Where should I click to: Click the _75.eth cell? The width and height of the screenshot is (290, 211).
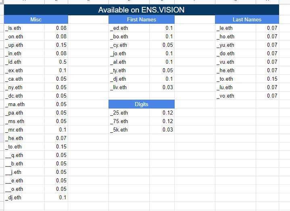(129, 121)
